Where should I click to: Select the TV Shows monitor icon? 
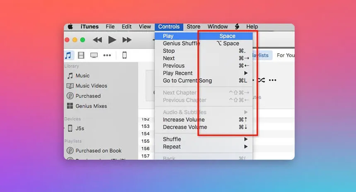click(94, 55)
